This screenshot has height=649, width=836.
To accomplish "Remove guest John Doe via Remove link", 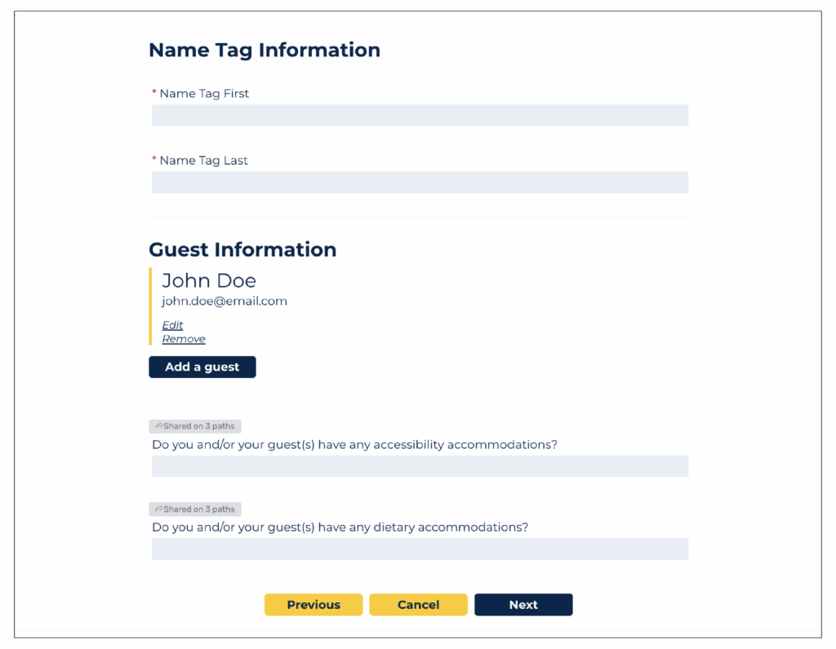I will coord(184,339).
